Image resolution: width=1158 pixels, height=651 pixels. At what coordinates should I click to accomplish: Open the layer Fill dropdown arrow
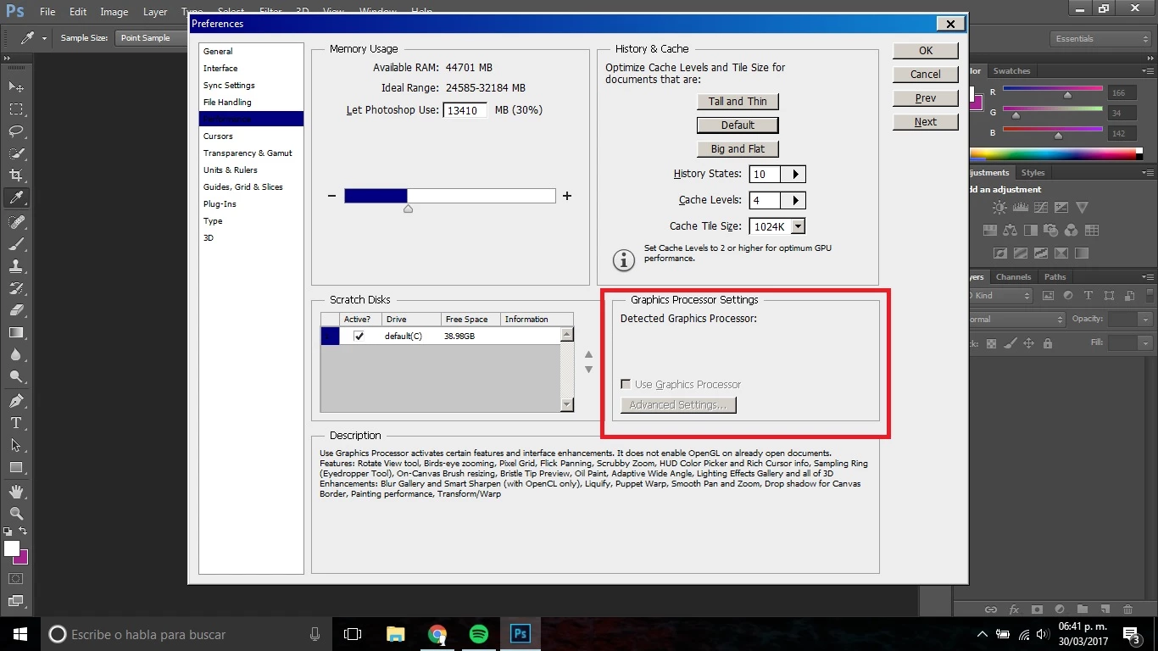(x=1145, y=343)
